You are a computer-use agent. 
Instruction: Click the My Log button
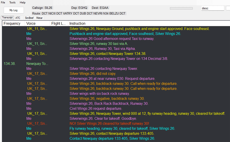pos(14,10)
